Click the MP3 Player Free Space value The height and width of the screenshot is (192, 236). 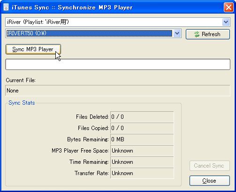point(142,151)
